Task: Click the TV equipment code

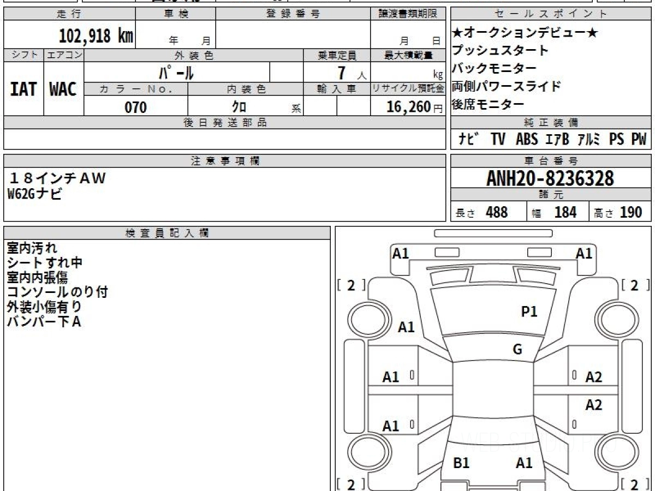Action: click(497, 140)
